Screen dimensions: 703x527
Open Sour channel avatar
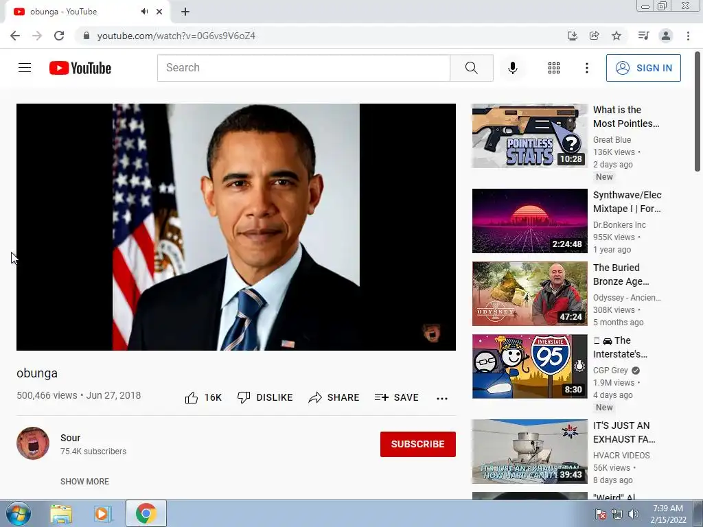33,443
